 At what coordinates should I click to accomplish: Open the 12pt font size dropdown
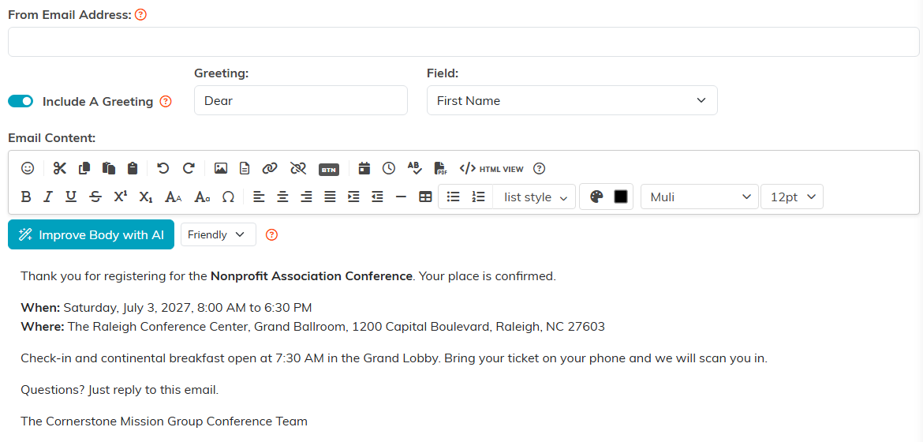coord(792,197)
